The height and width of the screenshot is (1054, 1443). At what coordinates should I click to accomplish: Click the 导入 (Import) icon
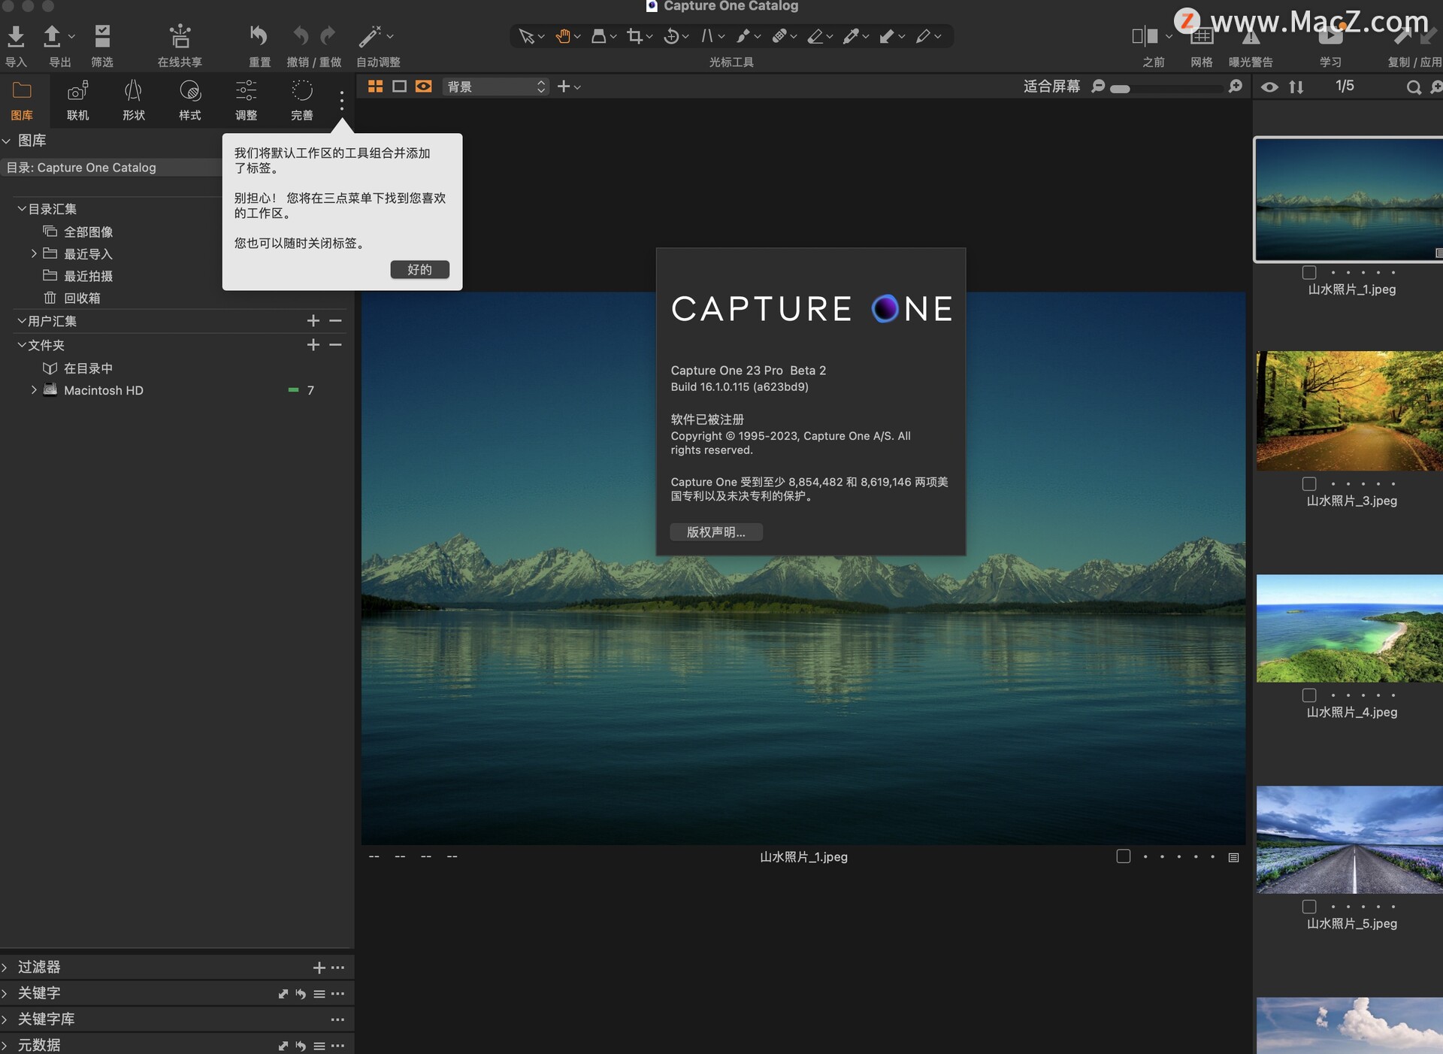(x=15, y=35)
